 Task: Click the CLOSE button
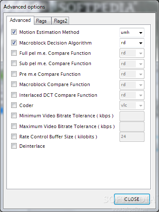[x=132, y=199]
